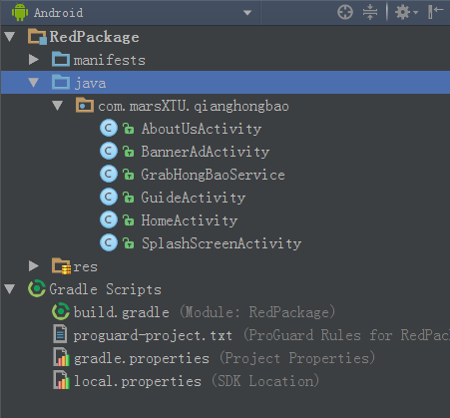Select HomeActivity in the tree
Image resolution: width=450 pixels, height=418 pixels.
[190, 220]
